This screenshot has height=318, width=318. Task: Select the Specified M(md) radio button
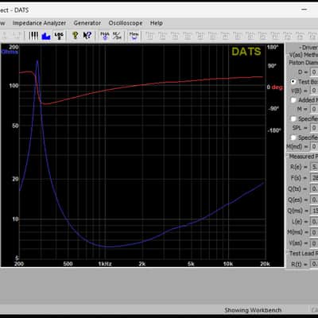(x=293, y=138)
